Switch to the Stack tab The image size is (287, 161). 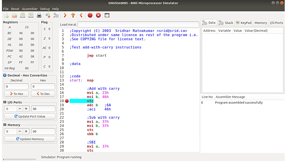pyautogui.click(x=226, y=23)
